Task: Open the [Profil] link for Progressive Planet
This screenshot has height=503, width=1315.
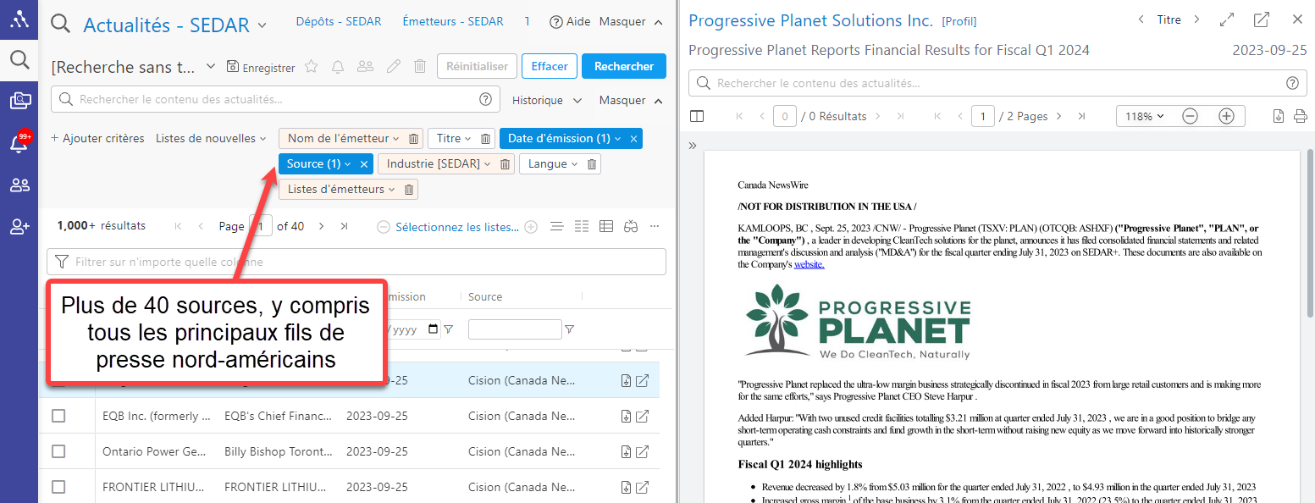Action: [x=959, y=21]
